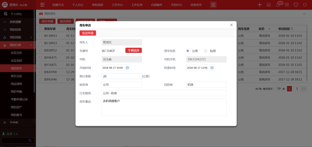Open 工作中心 in the top menu

[x=117, y=5]
